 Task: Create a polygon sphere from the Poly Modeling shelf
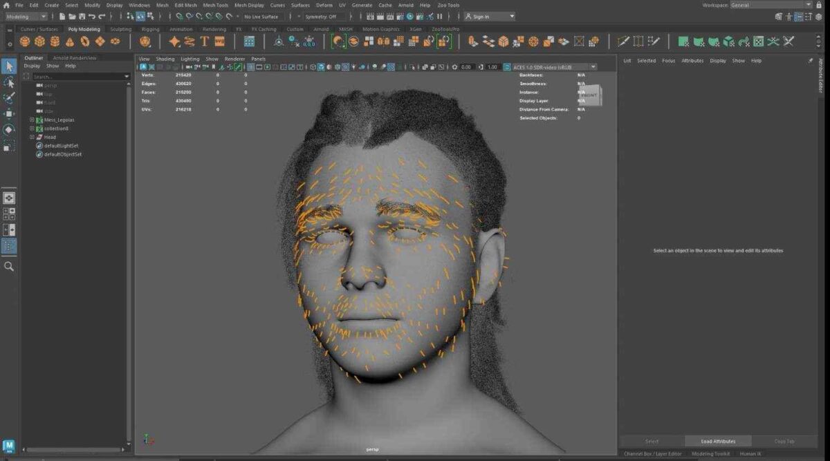26,41
